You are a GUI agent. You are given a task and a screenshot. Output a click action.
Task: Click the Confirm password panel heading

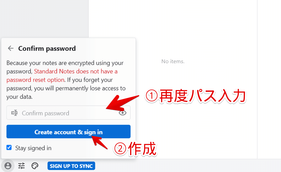[47, 48]
